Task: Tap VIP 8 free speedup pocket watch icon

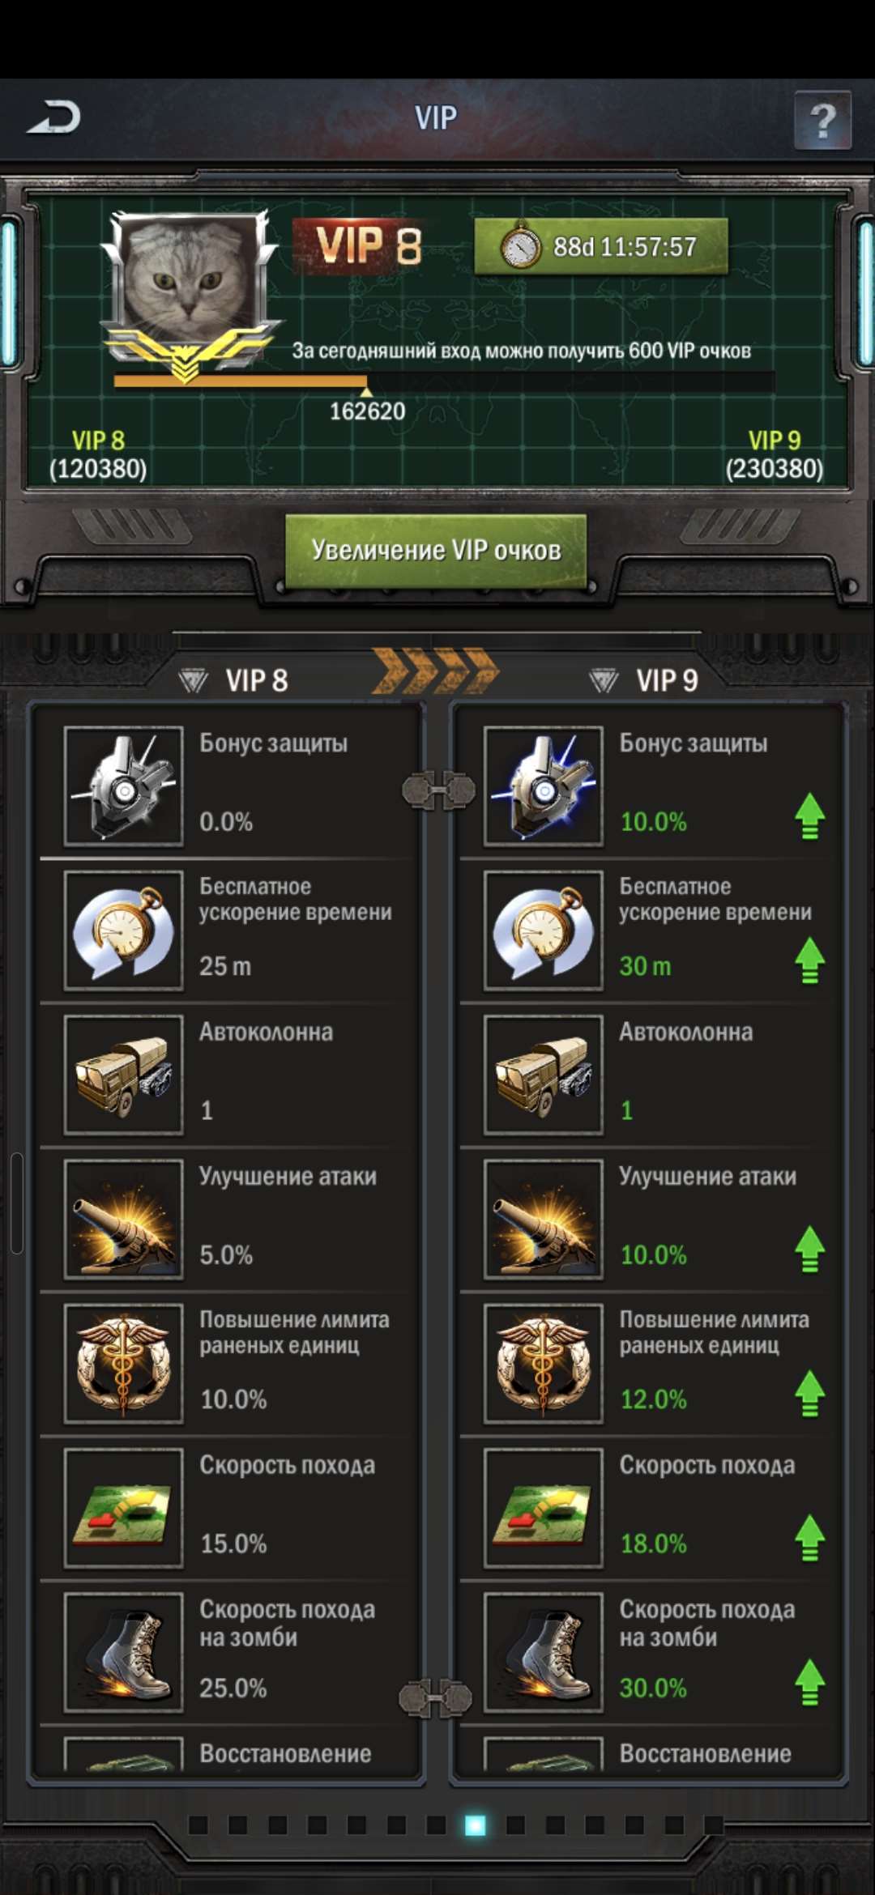Action: [x=123, y=930]
